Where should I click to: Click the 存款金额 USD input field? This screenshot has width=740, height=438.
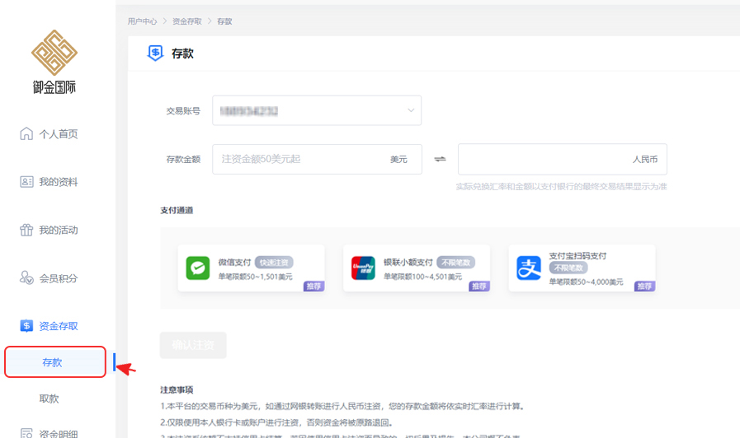click(x=301, y=159)
